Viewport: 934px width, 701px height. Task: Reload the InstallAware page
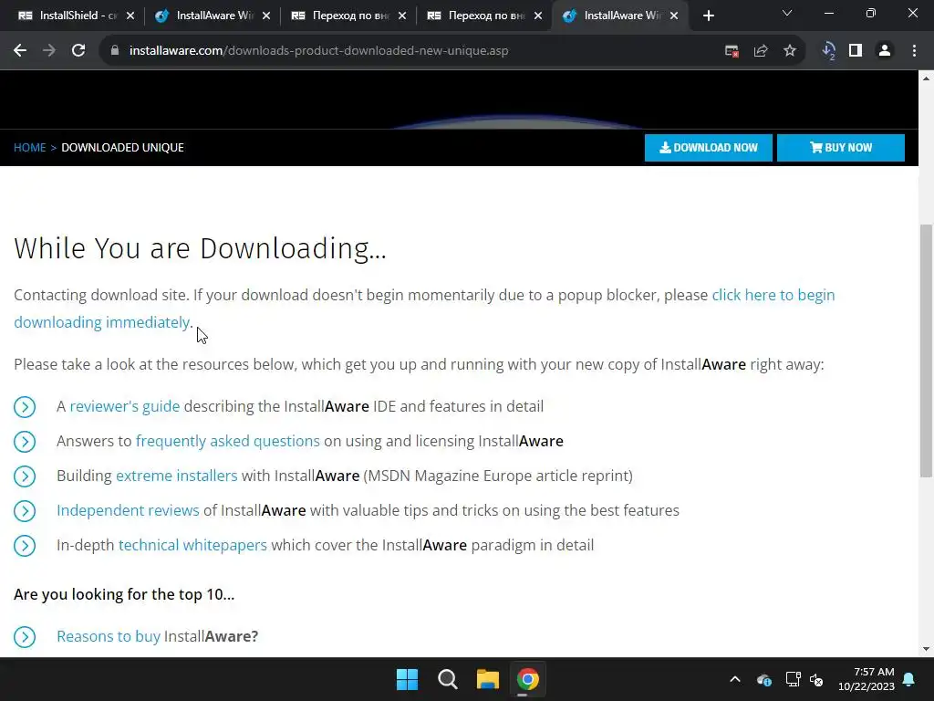click(x=78, y=51)
